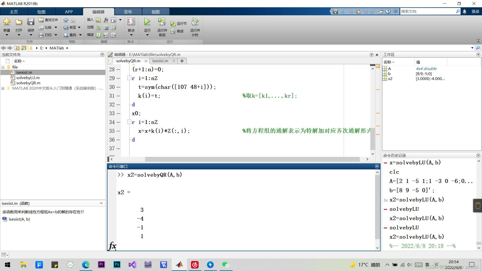Click the decrease indent icon
This screenshot has height=271, width=482.
pyautogui.click(x=113, y=35)
